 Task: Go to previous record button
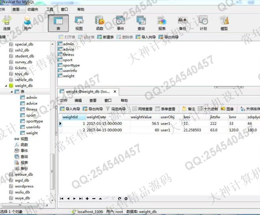click(68, 199)
